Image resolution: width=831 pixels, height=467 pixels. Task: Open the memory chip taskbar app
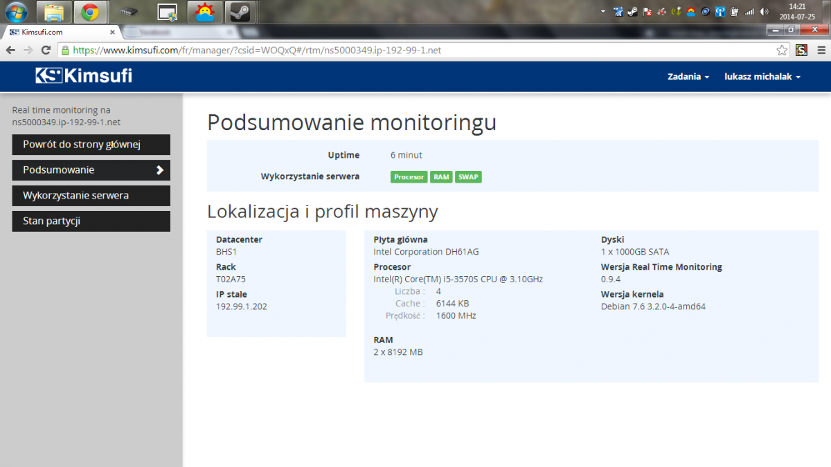[x=128, y=12]
